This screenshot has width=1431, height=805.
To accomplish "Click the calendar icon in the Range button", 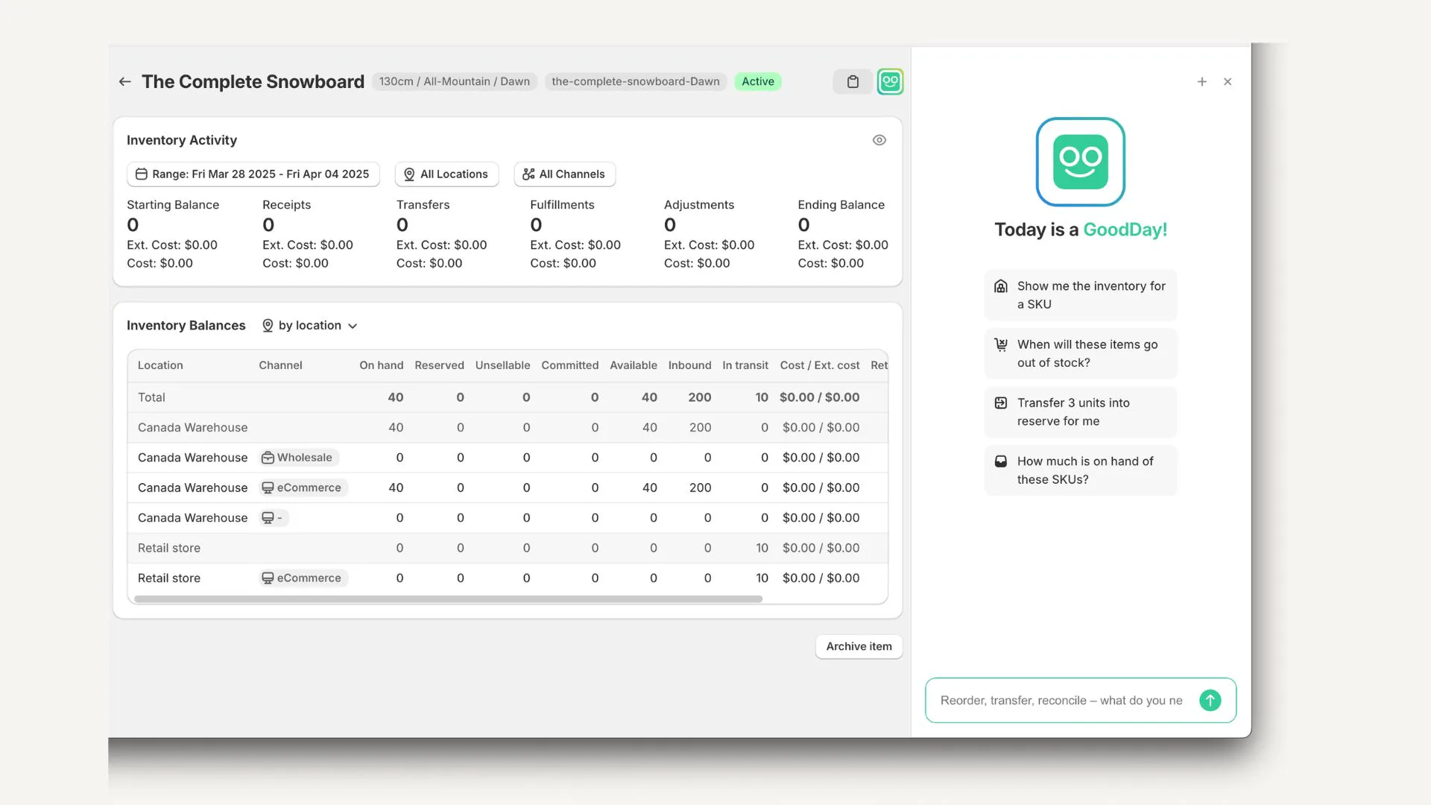I will 142,174.
